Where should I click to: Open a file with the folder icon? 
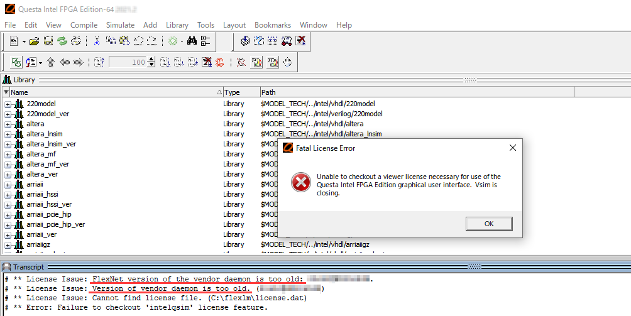click(34, 41)
